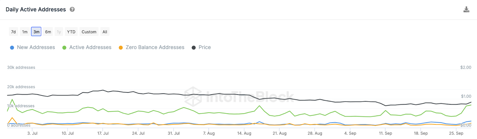Download the chart data
477x139 pixels.
[x=466, y=10]
